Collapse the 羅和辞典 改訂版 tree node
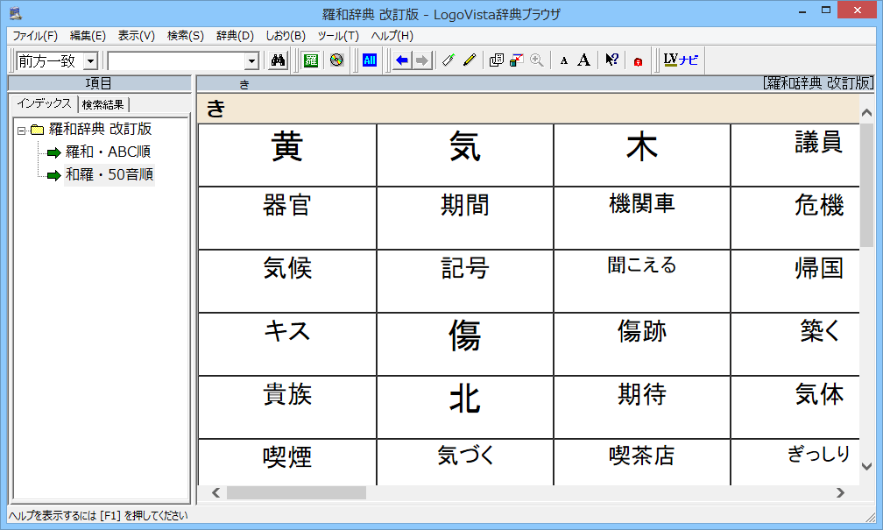This screenshot has height=530, width=883. (x=22, y=131)
